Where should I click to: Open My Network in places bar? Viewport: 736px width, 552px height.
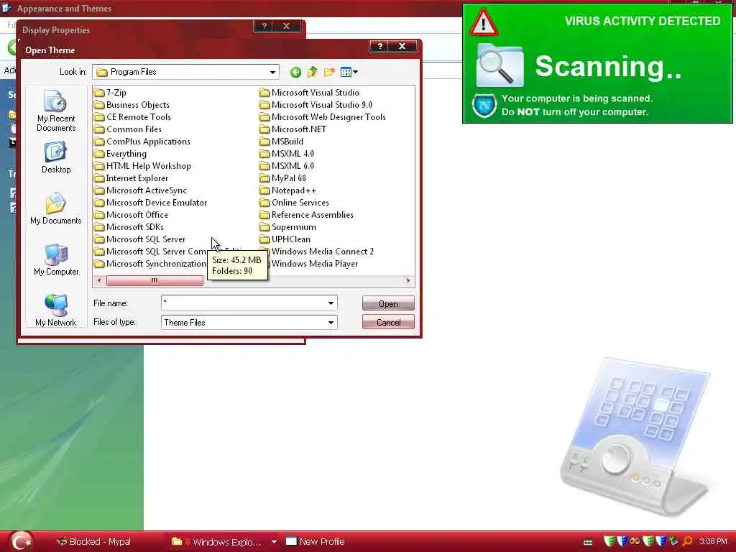tap(56, 310)
